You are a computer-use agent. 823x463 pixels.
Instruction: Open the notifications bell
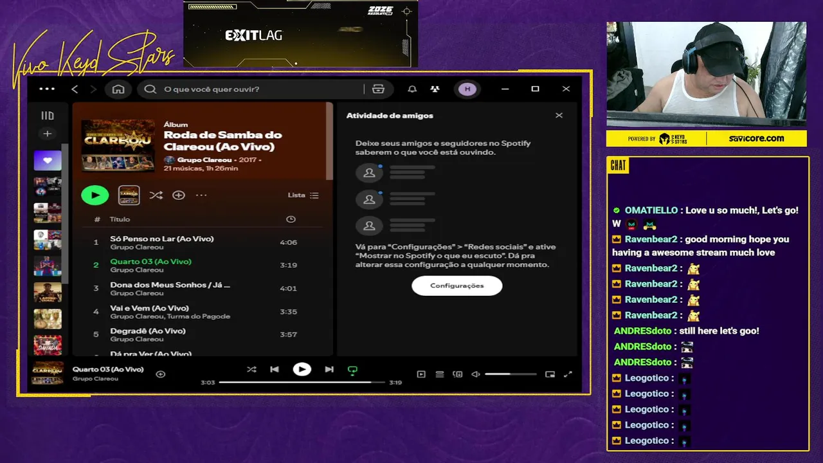(412, 89)
